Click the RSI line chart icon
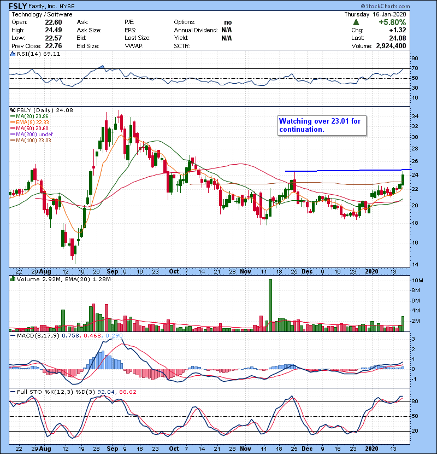This screenshot has width=437, height=454. click(x=13, y=54)
